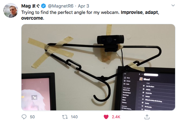Image resolution: width=179 pixels, height=121 pixels.
Task: Click the 2.4K likes count
Action: pyautogui.click(x=116, y=117)
